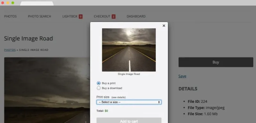256x123 pixels.
Task: Click the 'File Size: 1.60 Mb' detail
Action: click(203, 114)
